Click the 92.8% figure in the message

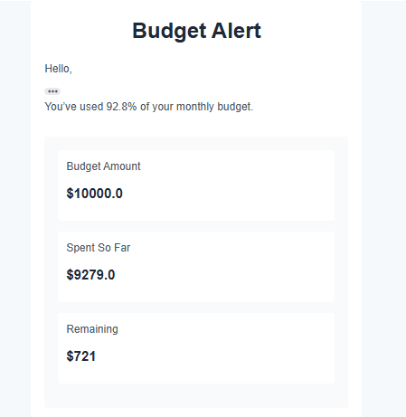click(121, 107)
